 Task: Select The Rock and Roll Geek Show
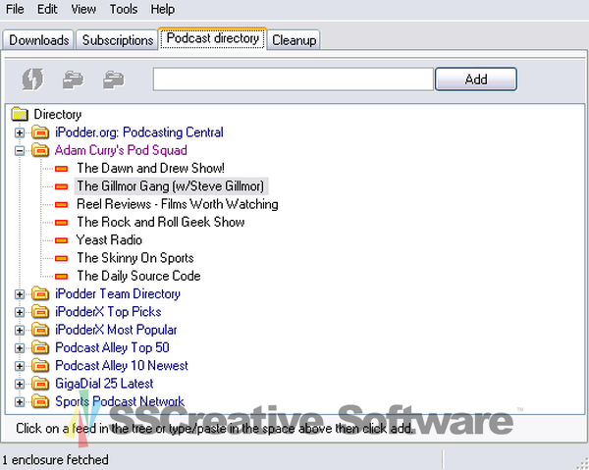(x=161, y=222)
